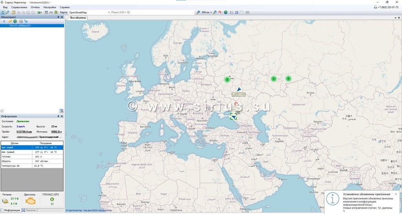Click the globe icon in the map toolbar
This screenshot has width=402, height=214.
226,13
